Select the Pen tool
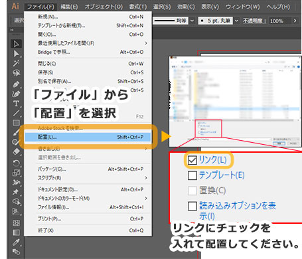This screenshot has width=302, height=259. [x=16, y=84]
